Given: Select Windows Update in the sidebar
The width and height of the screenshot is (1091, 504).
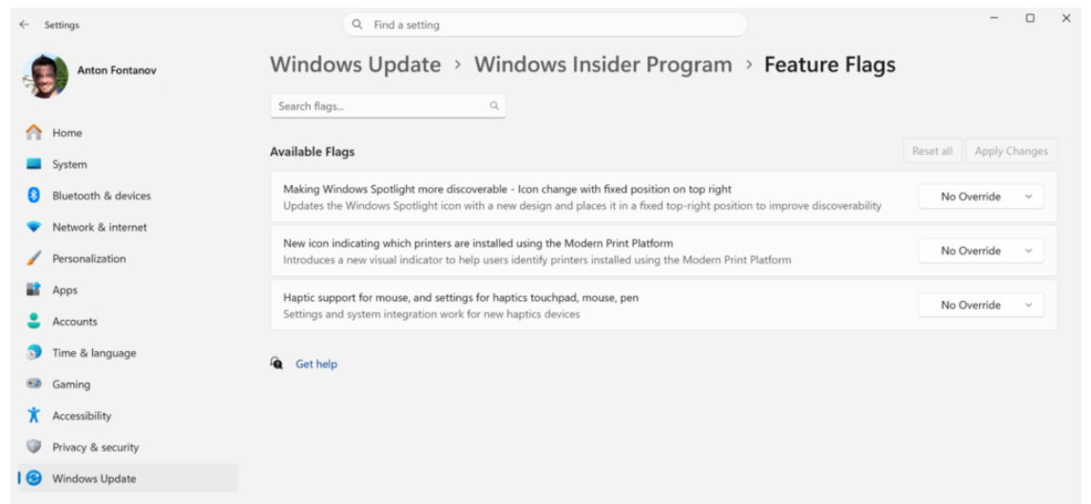Looking at the screenshot, I should click(93, 478).
